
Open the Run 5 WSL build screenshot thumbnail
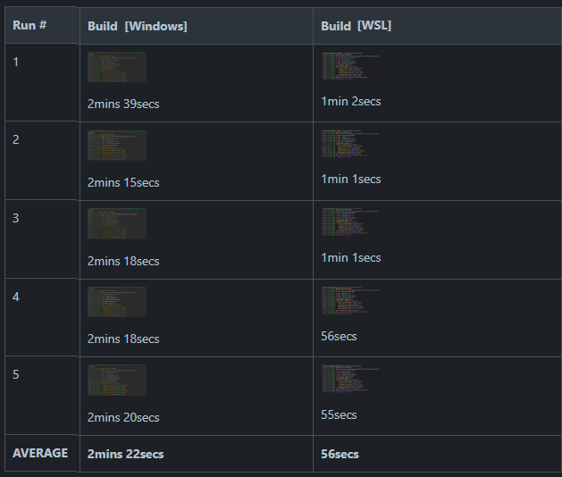coord(350,379)
